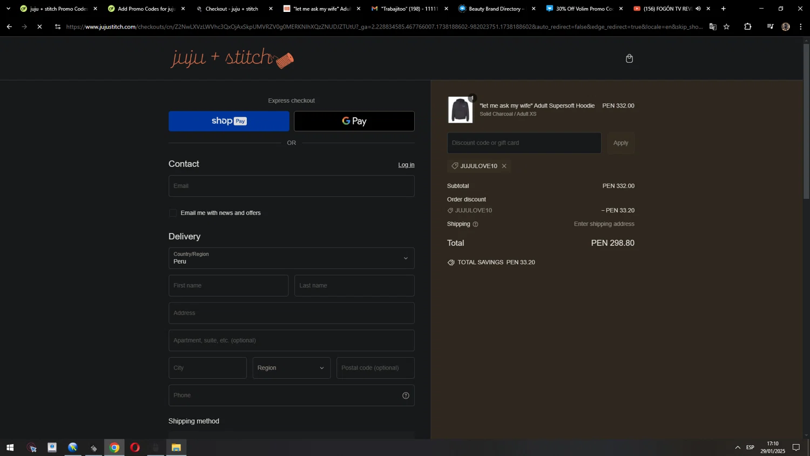Click the translate page icon

pos(713,26)
